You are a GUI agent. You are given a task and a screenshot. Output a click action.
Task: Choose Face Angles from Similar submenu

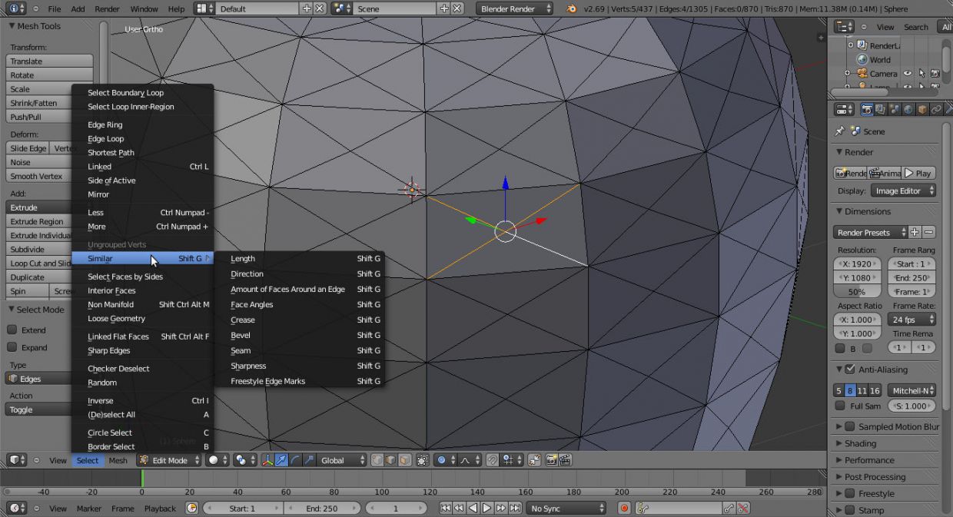pos(299,304)
